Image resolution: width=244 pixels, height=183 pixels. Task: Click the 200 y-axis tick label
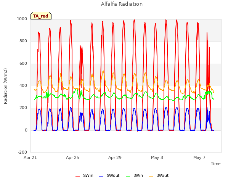pyautogui.click(x=23, y=108)
